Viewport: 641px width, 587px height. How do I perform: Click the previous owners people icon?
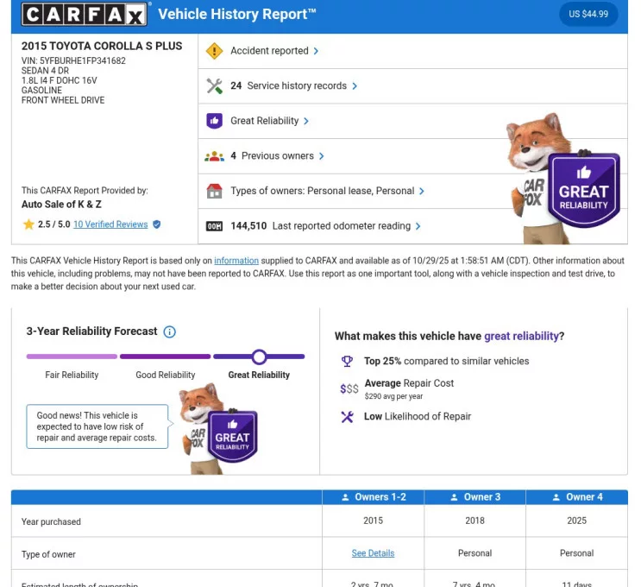pos(215,156)
